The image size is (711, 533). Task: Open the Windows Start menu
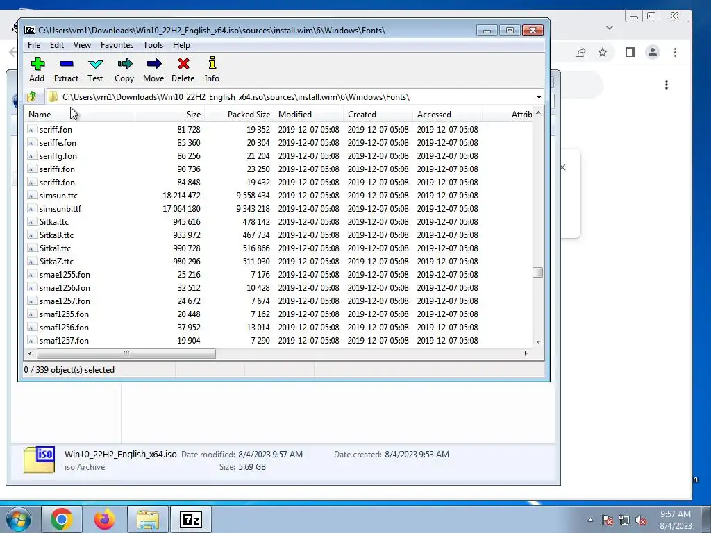[19, 519]
